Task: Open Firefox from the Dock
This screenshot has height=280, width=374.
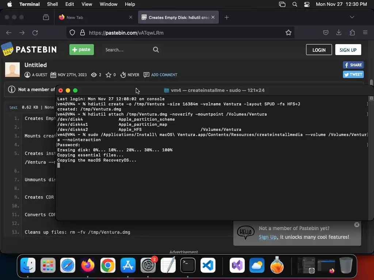Action: [88, 265]
